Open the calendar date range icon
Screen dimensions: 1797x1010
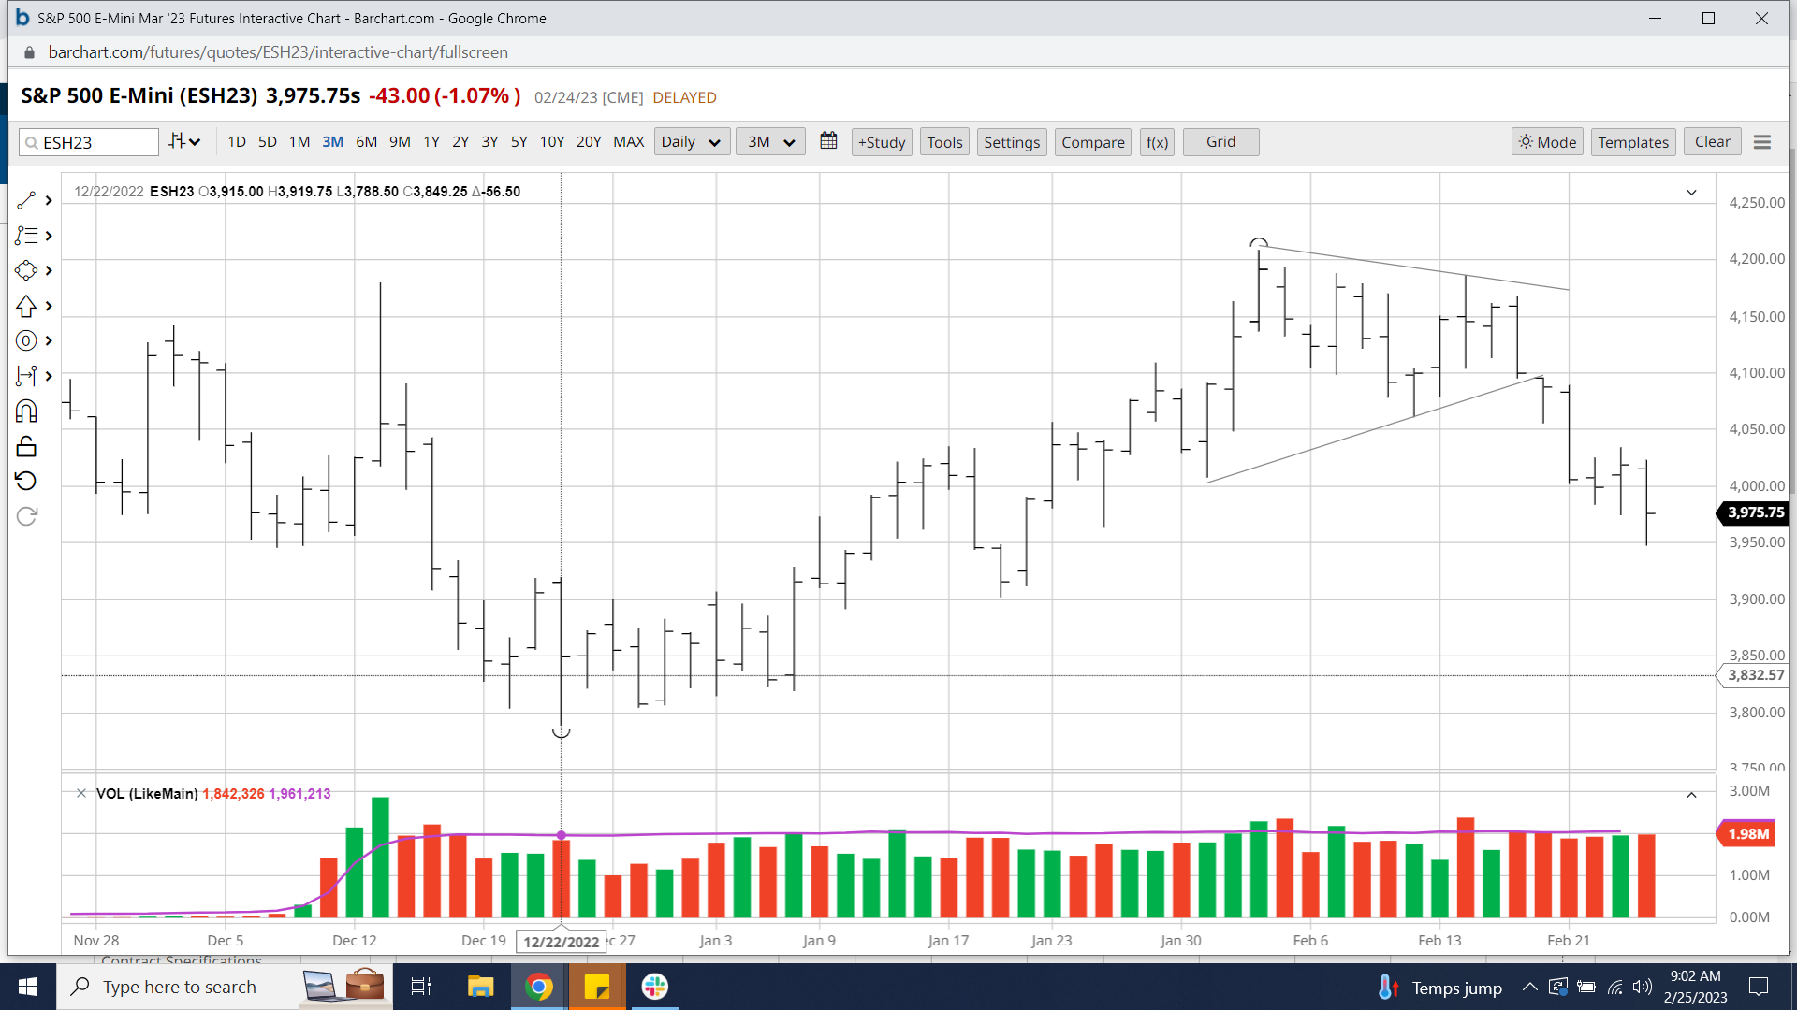point(828,141)
